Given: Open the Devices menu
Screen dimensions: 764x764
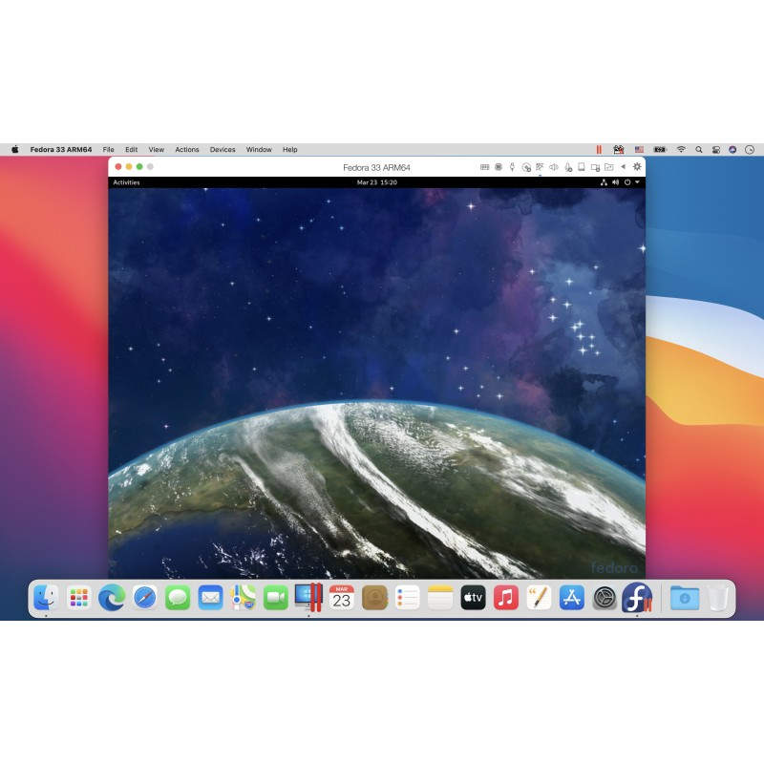Looking at the screenshot, I should [x=223, y=150].
